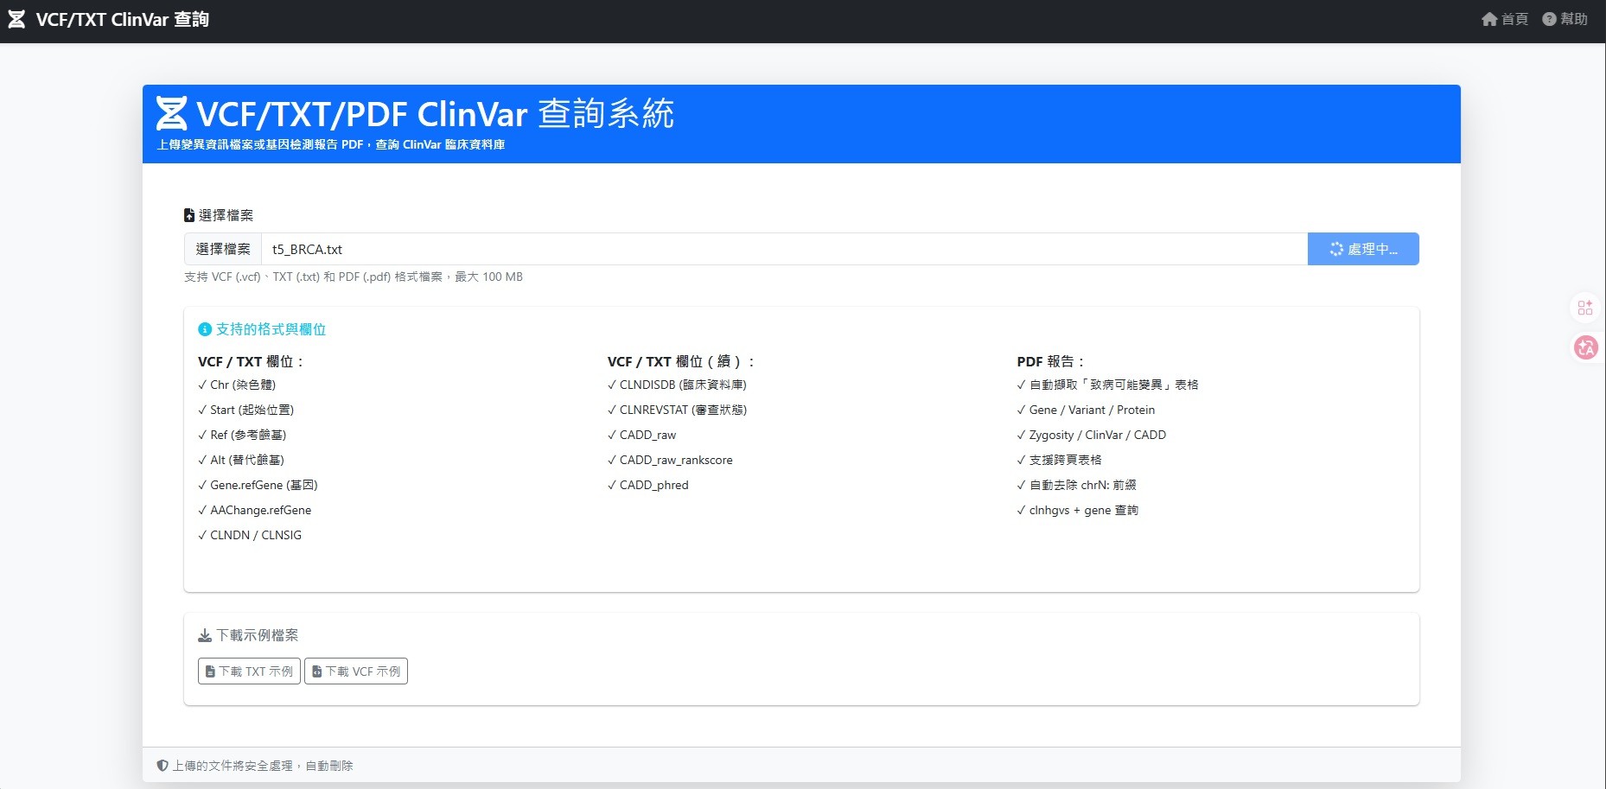Click the 'VCF / TXT 欄位 ( 續 ) ：' heading
This screenshot has width=1606, height=789.
[x=681, y=361]
